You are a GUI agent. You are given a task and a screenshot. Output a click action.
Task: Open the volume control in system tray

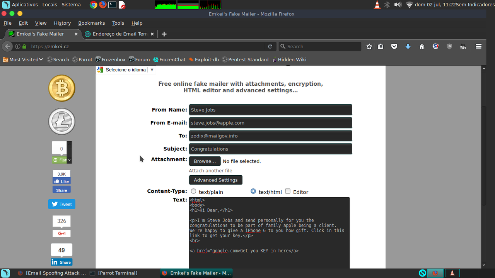[398, 5]
